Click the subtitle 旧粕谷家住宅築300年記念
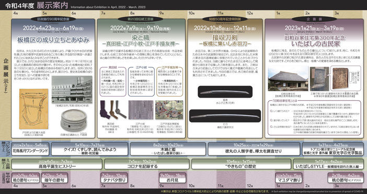Screen dimensions: 367x194 point(314,38)
